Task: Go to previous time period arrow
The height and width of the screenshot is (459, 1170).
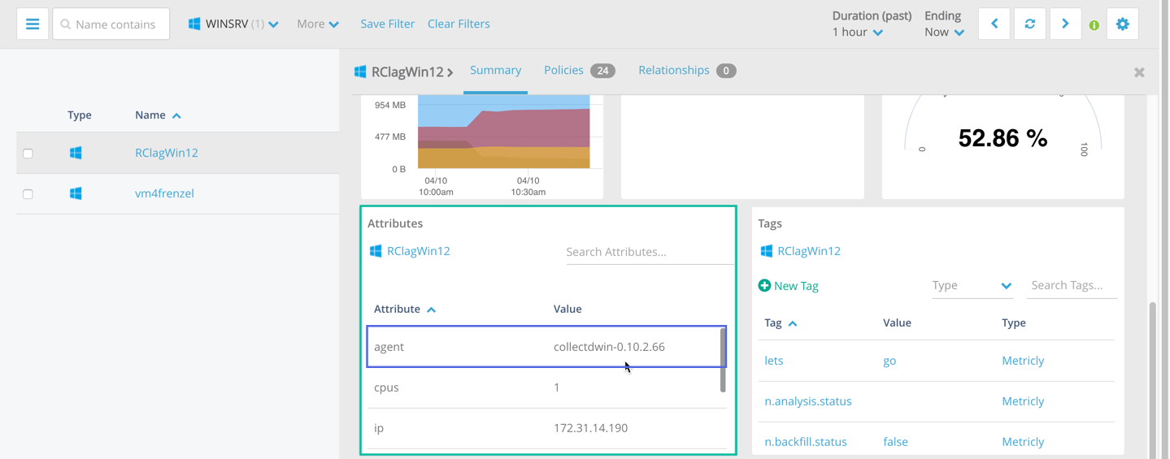Action: click(994, 24)
